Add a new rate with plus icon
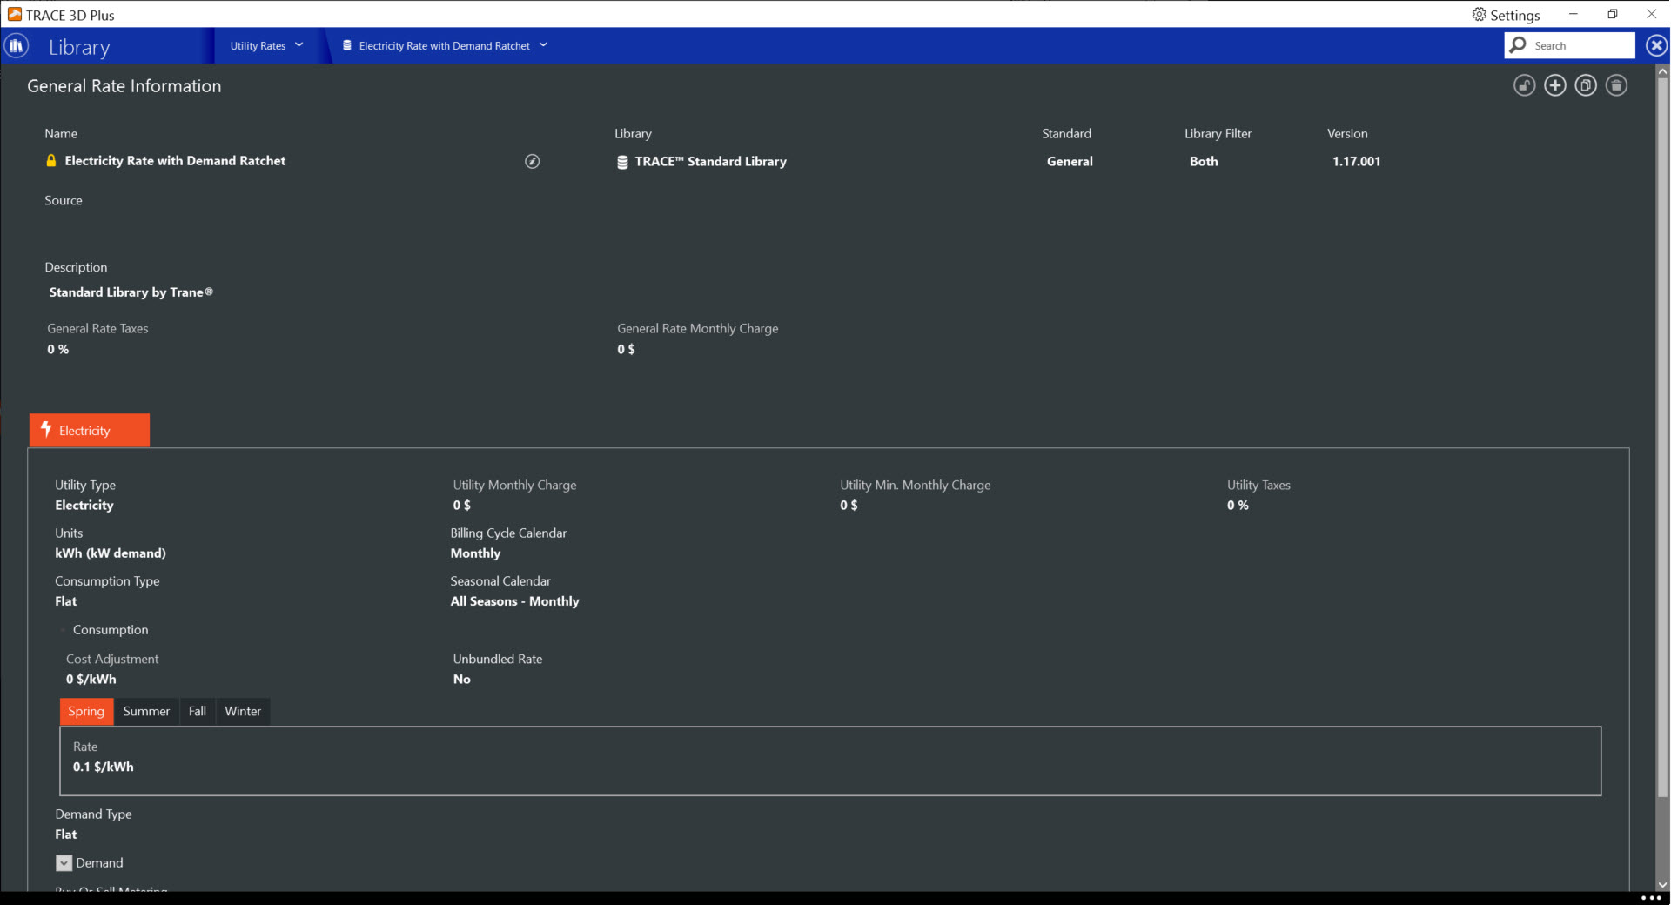Viewport: 1671px width, 905px height. click(1554, 85)
